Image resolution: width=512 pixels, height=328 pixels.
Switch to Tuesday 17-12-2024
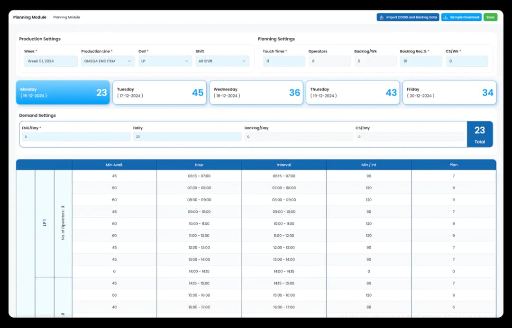[x=159, y=92]
